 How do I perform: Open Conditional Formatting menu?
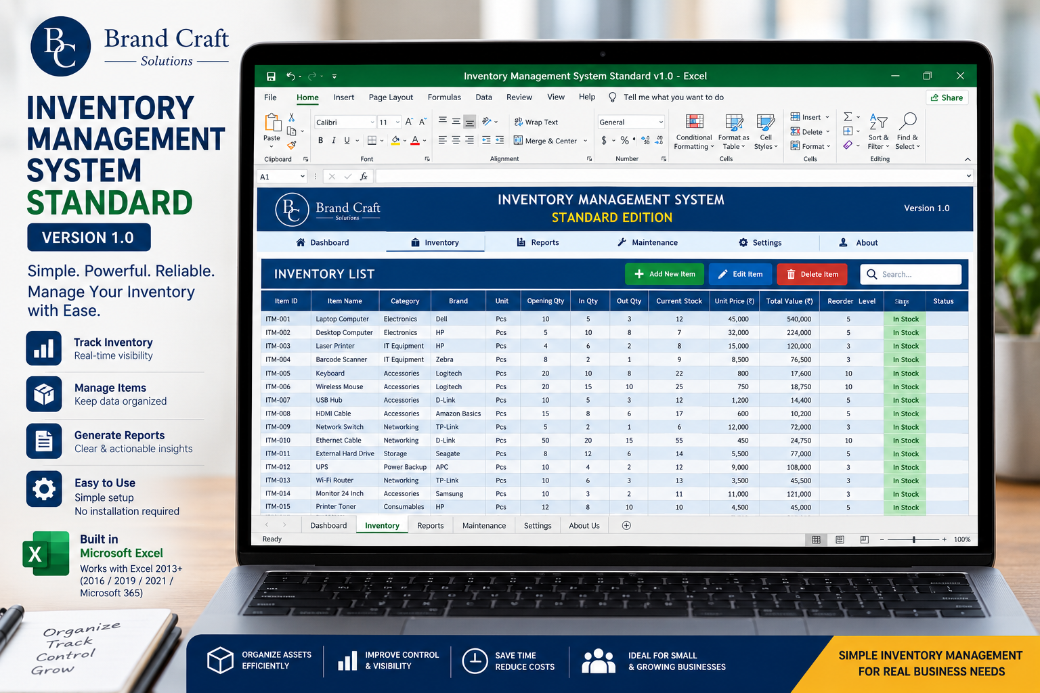694,131
